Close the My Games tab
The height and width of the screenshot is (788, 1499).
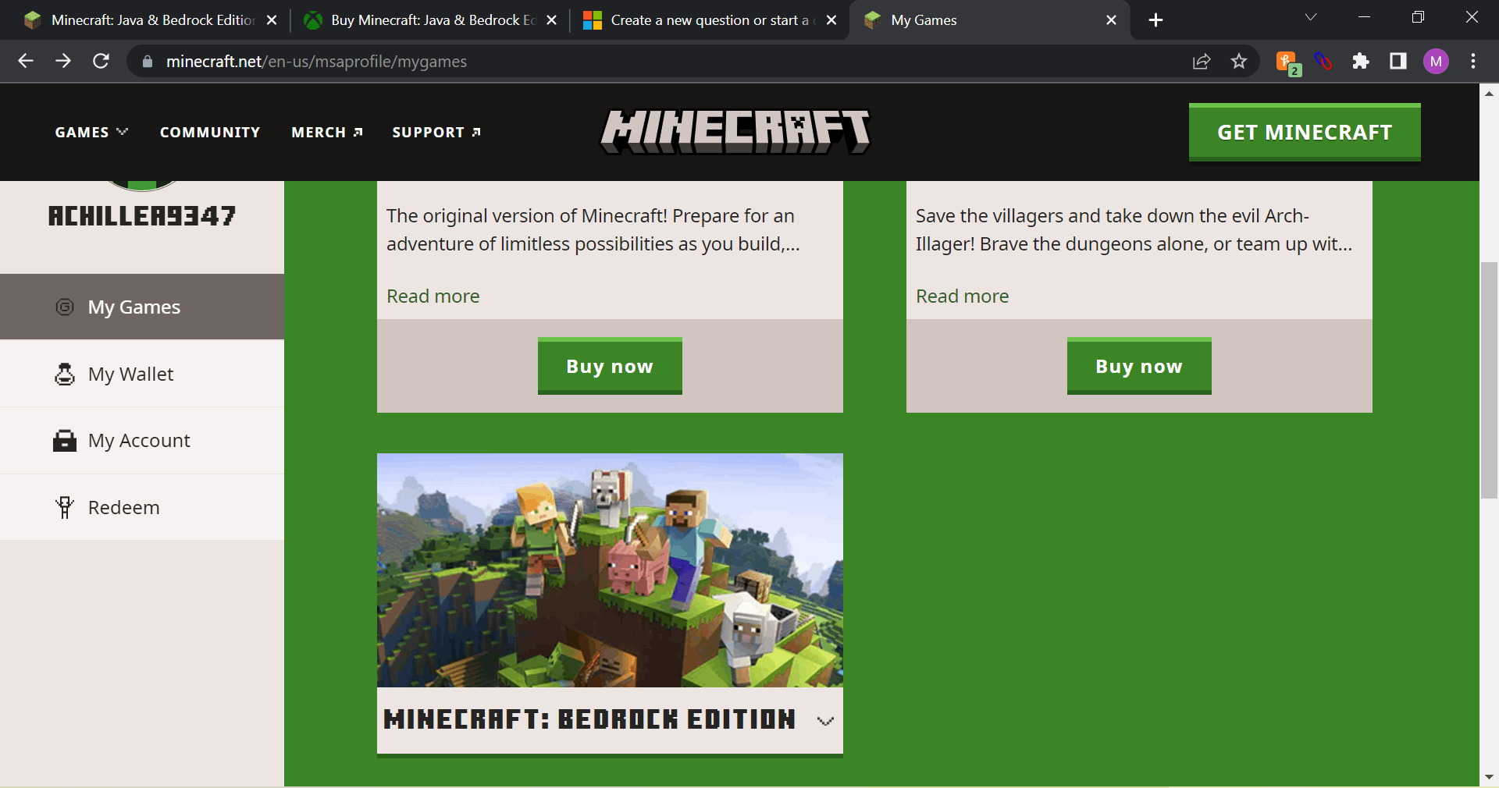[x=1112, y=20]
